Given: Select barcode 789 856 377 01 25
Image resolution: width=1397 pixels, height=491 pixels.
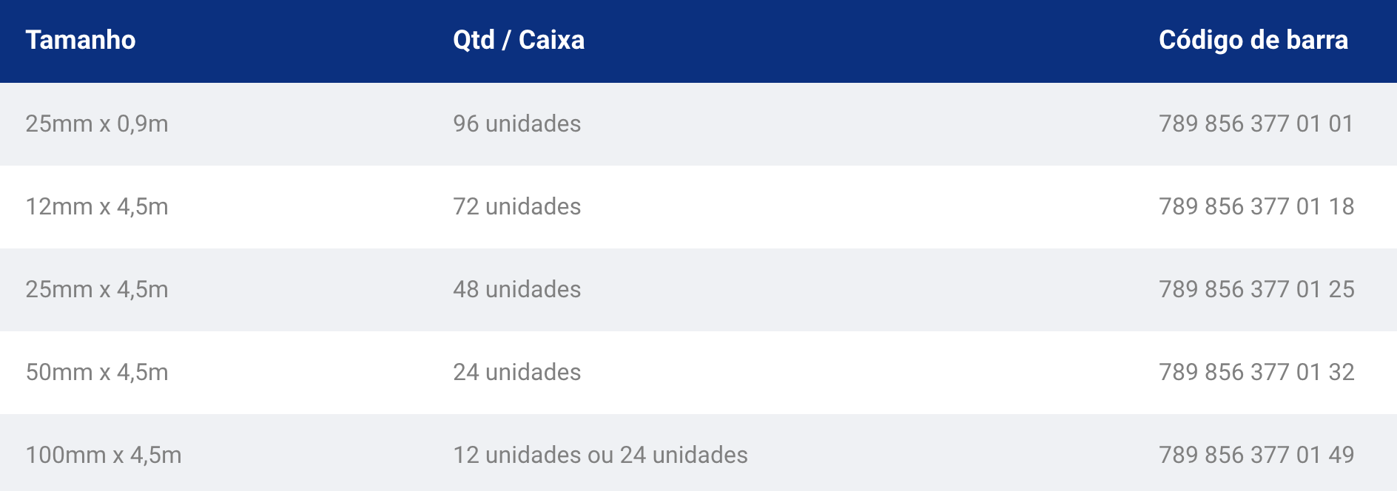Looking at the screenshot, I should (1256, 289).
